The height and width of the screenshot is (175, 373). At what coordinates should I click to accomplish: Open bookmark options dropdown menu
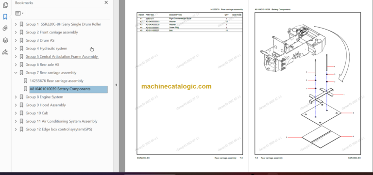click(19, 13)
